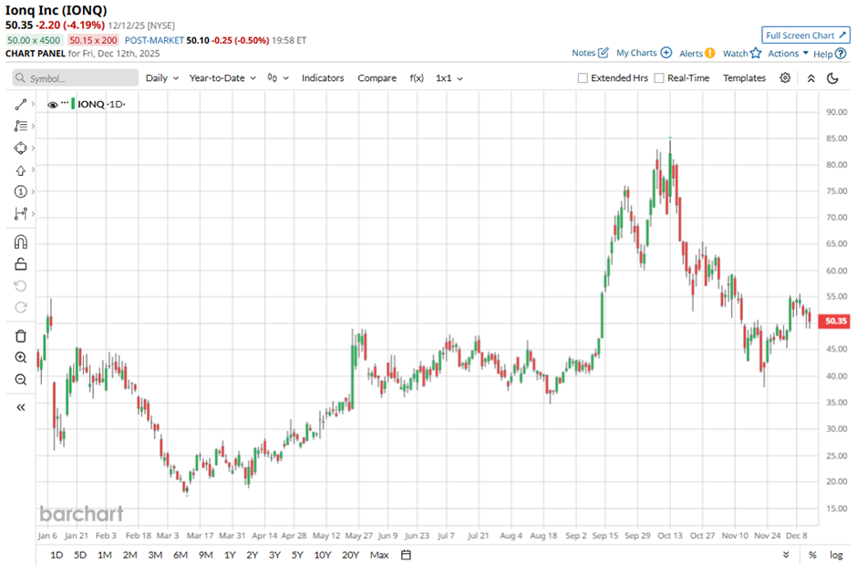Expand the bottom panel double-down chevron
Viewport: 857px width, 573px height.
coord(785,555)
